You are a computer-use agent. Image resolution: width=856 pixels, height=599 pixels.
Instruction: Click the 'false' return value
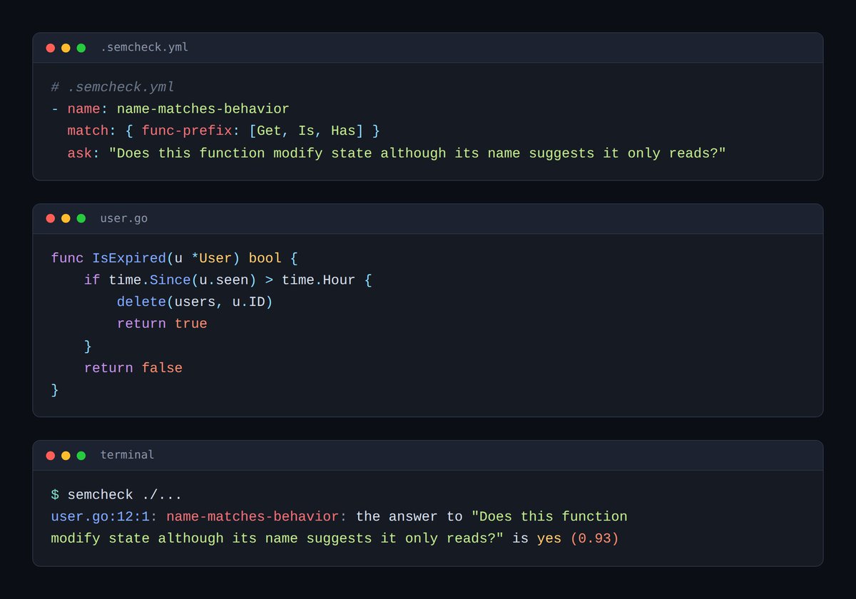162,368
